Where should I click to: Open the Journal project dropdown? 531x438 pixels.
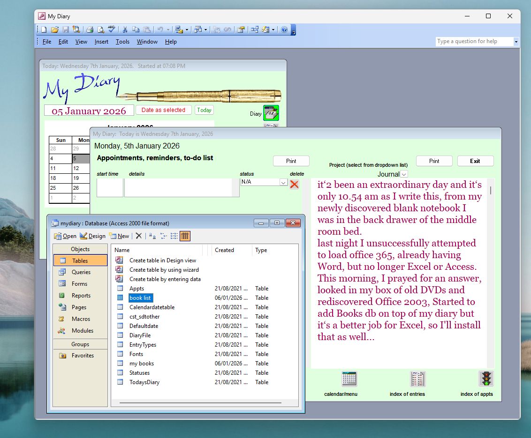coord(404,174)
